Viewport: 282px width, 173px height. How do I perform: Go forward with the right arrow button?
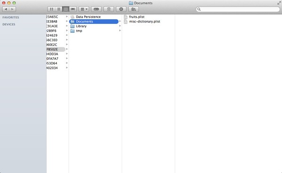[x=12, y=9]
